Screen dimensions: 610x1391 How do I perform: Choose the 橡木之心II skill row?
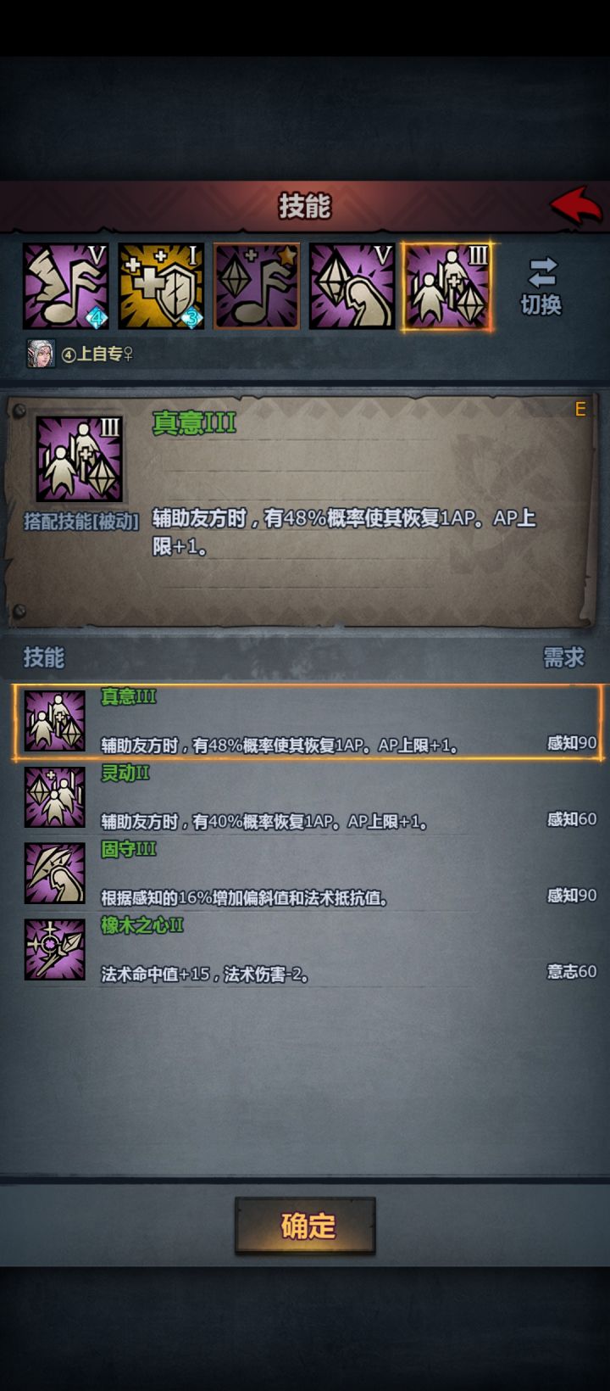point(307,950)
